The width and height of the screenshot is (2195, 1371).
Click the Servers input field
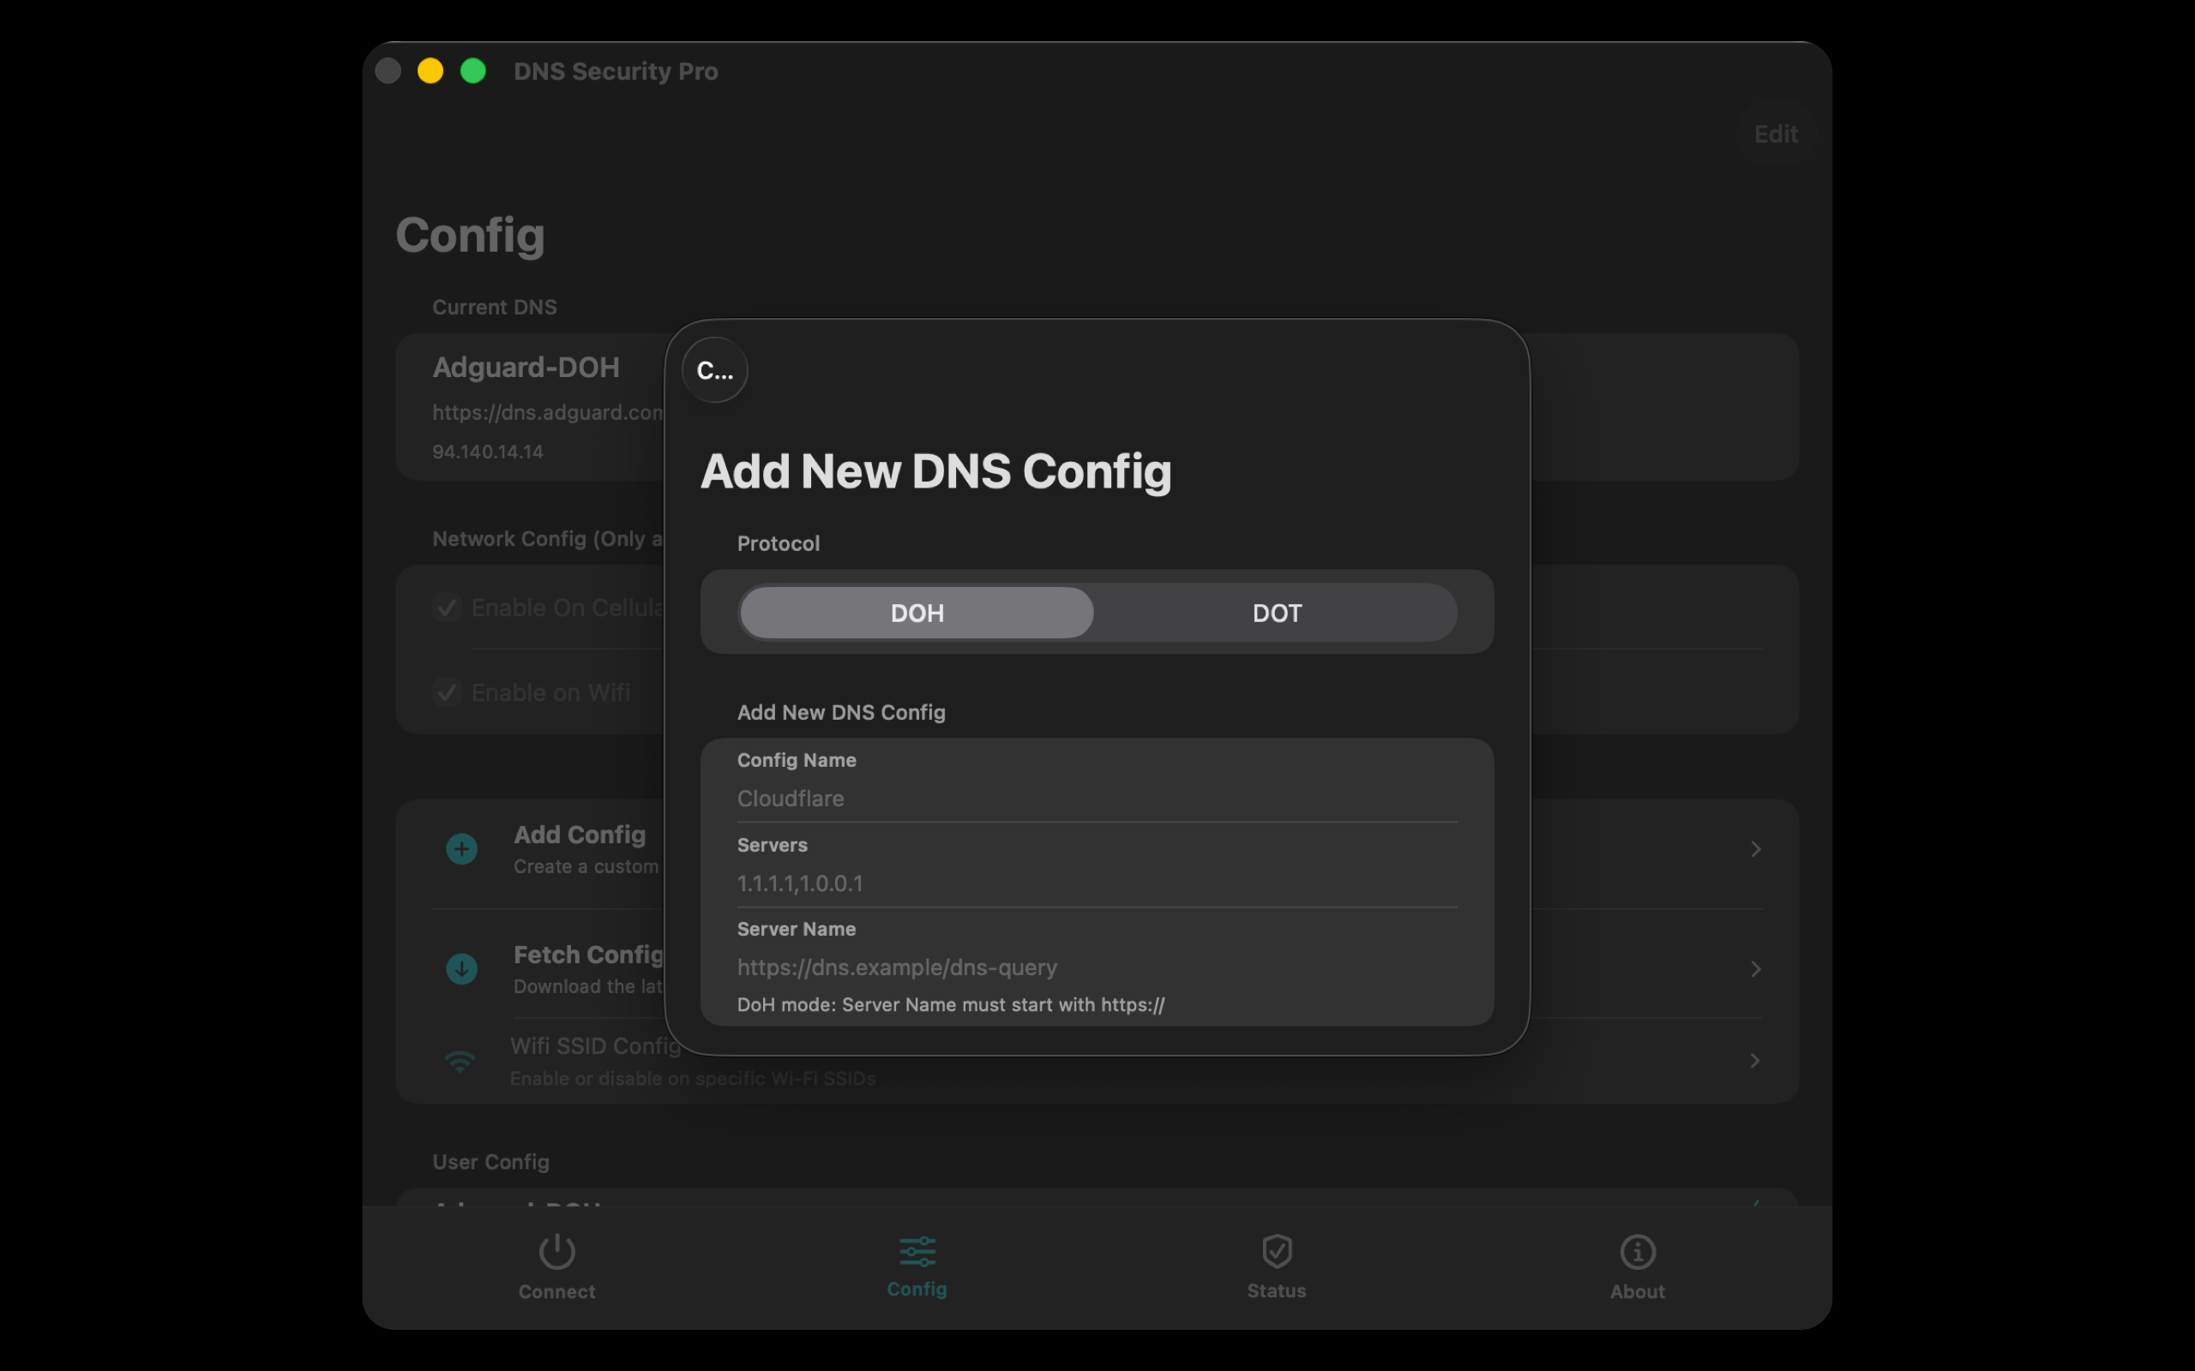[1097, 883]
